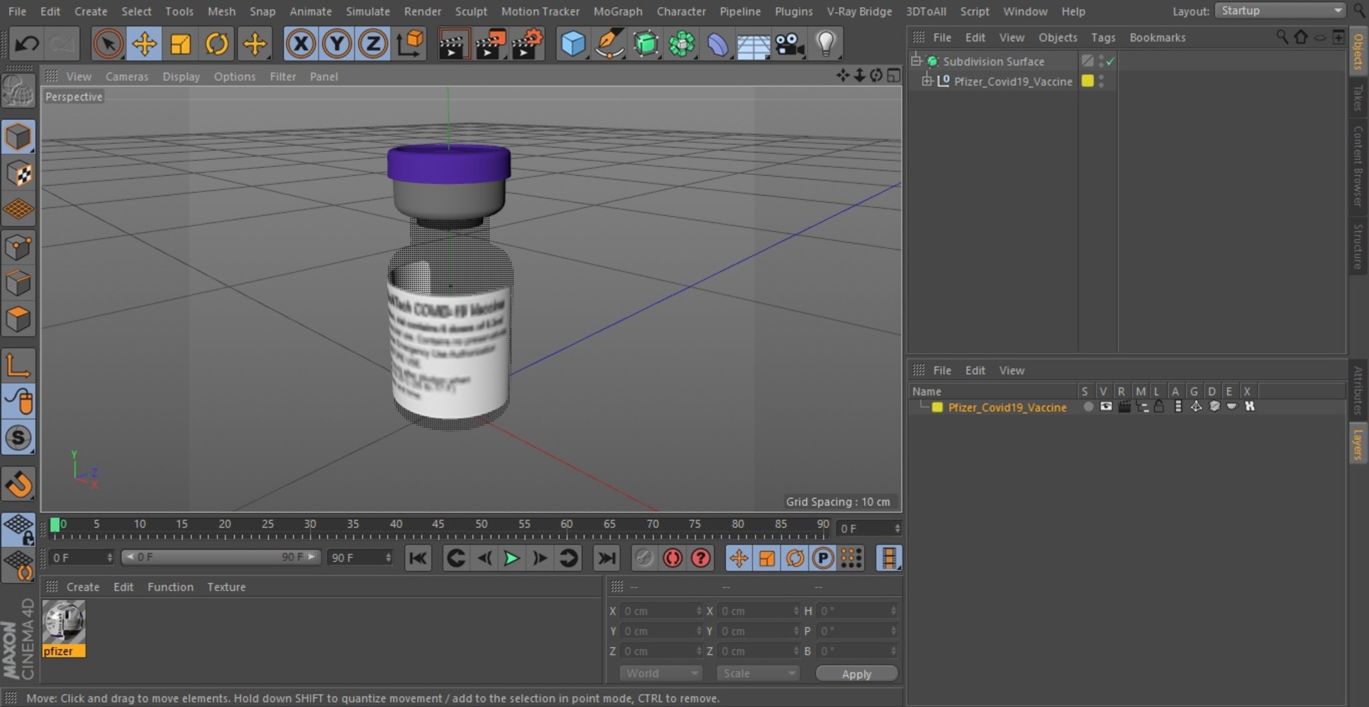This screenshot has width=1369, height=707.
Task: Open the MoGraph menu
Action: [617, 11]
